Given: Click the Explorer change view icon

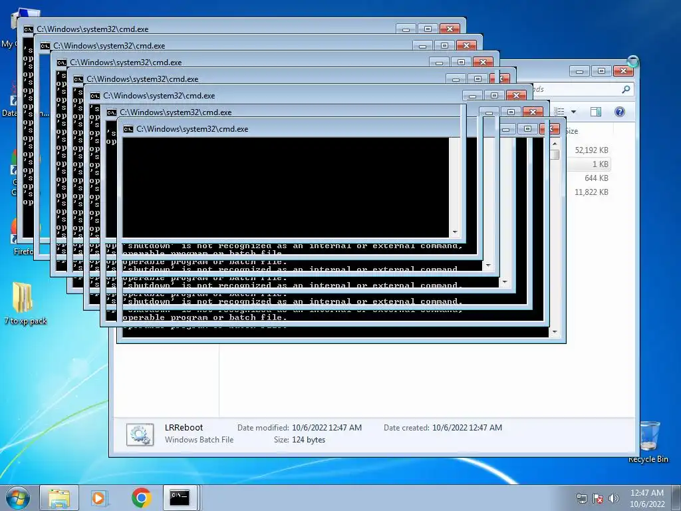Looking at the screenshot, I should pyautogui.click(x=560, y=112).
